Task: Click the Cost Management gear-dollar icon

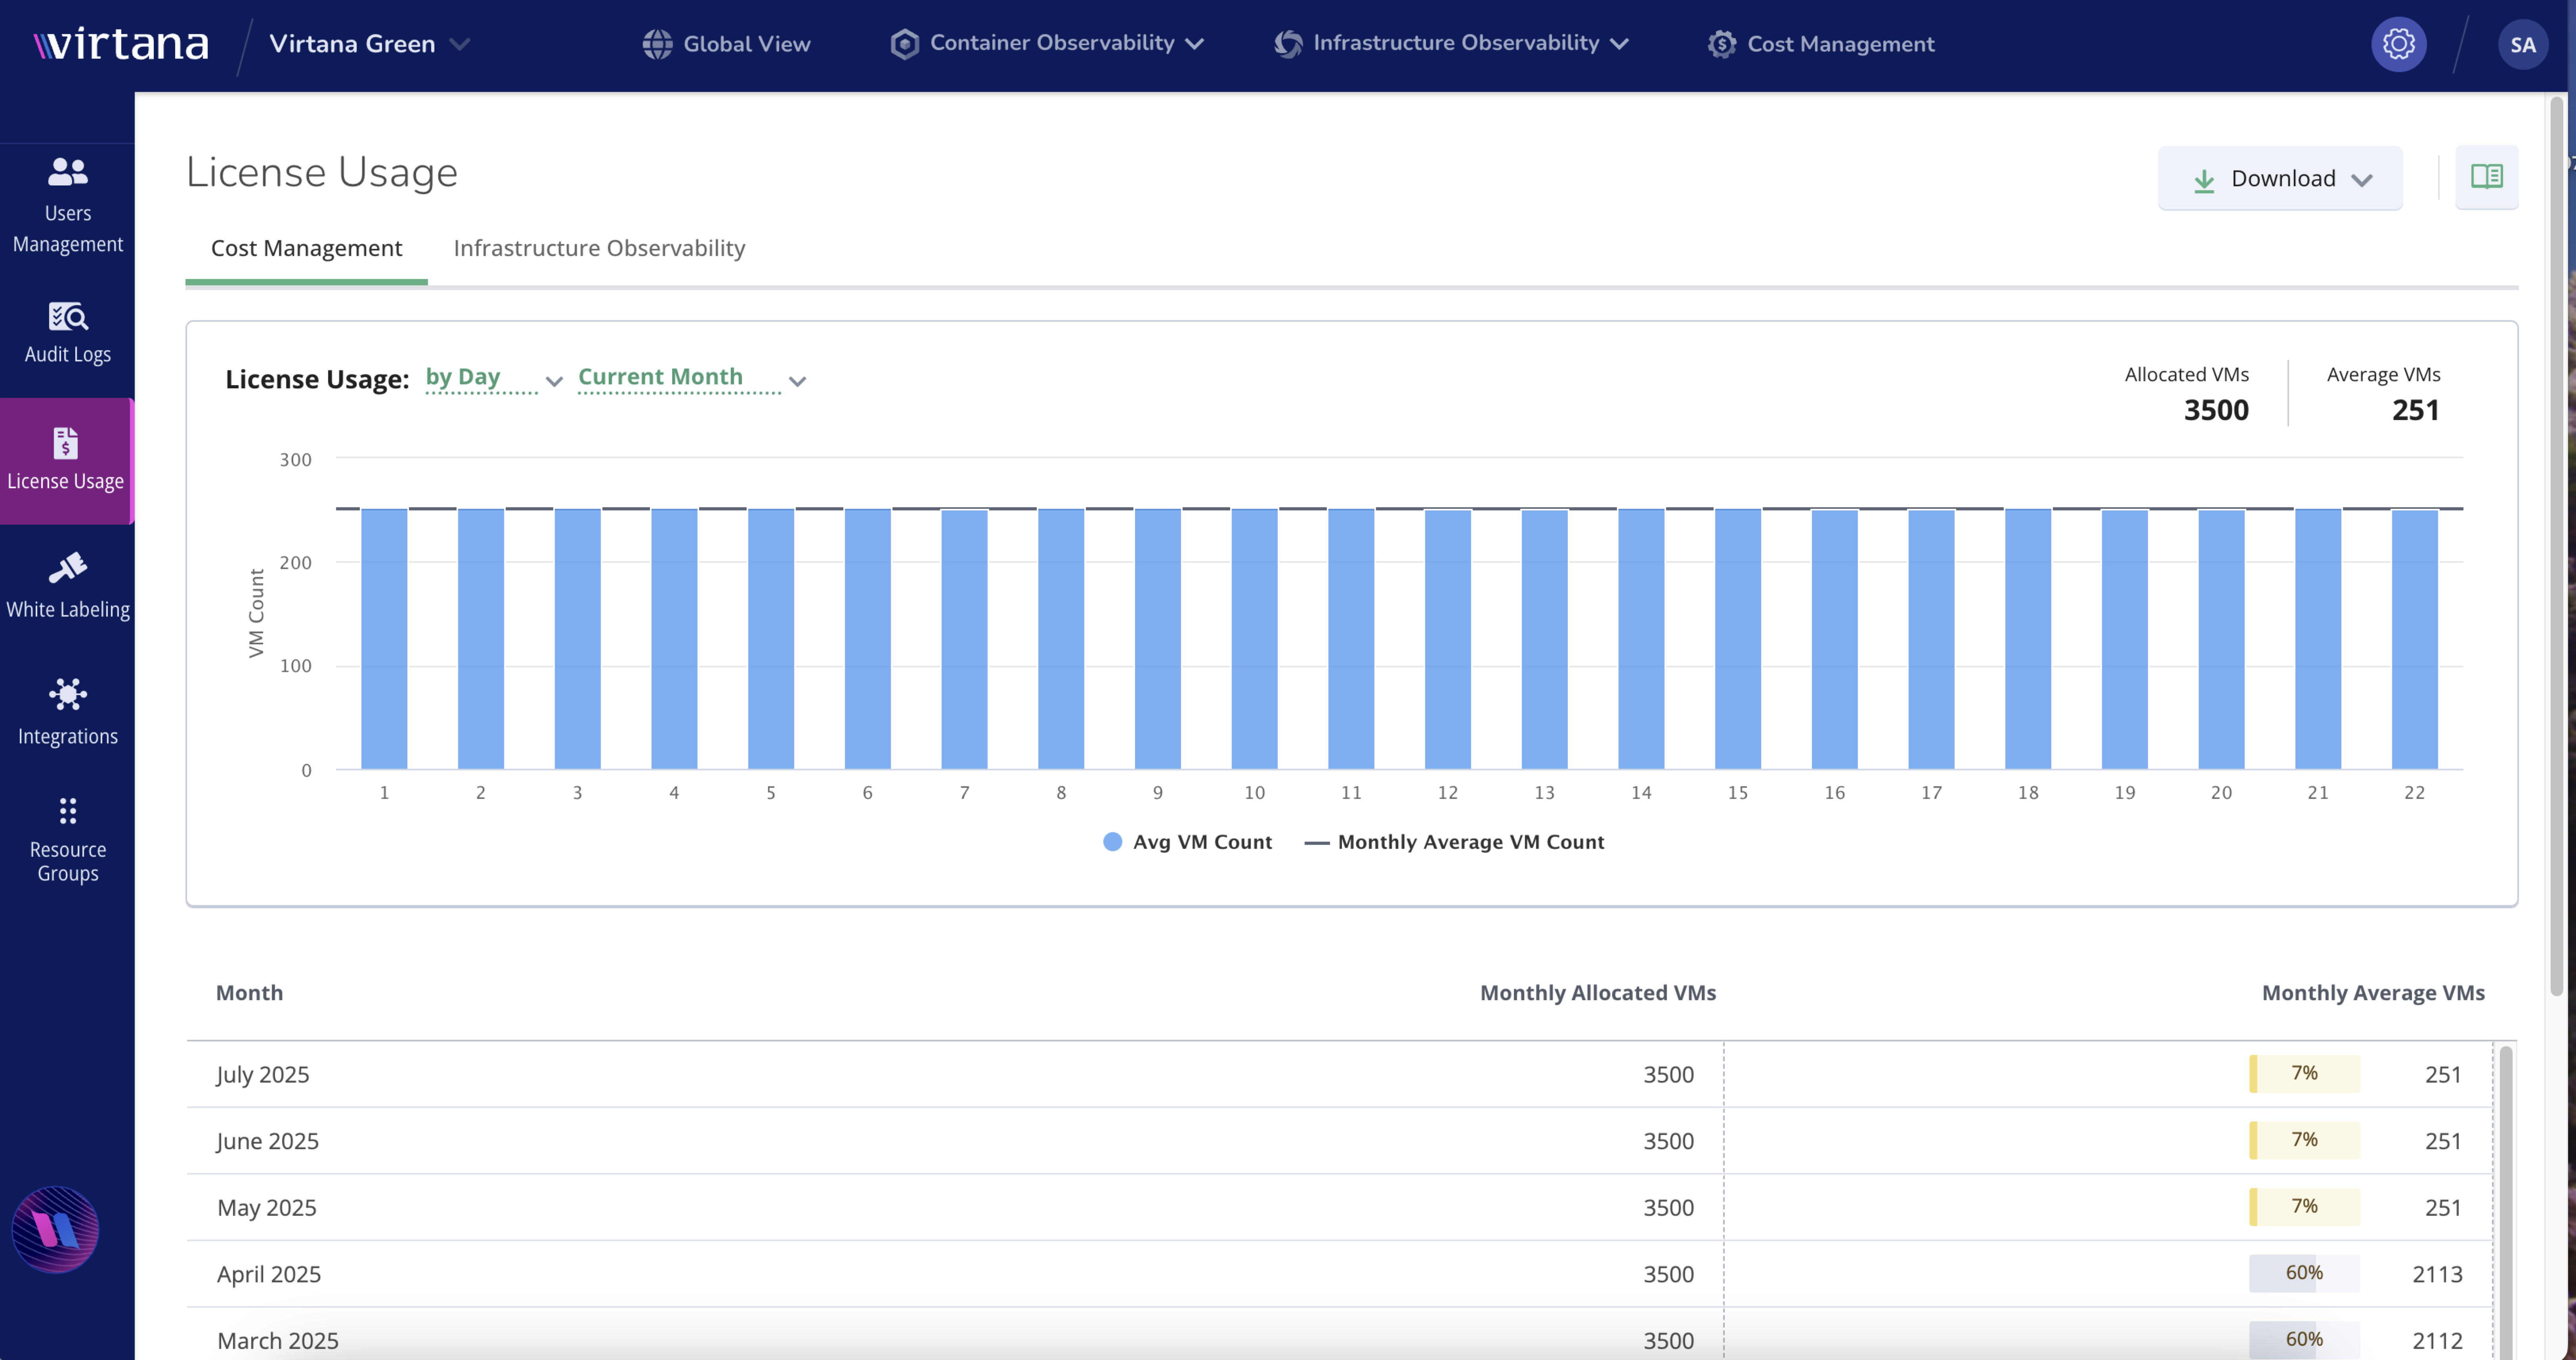Action: click(1721, 44)
